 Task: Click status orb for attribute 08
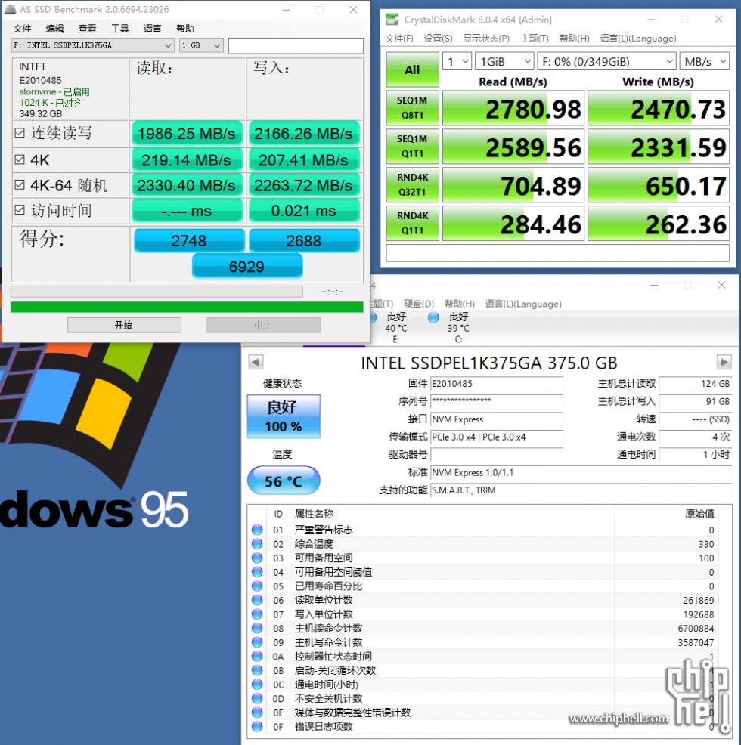tap(257, 628)
